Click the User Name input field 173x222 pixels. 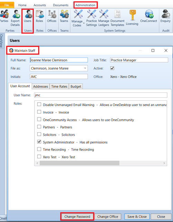pyautogui.click(x=100, y=95)
